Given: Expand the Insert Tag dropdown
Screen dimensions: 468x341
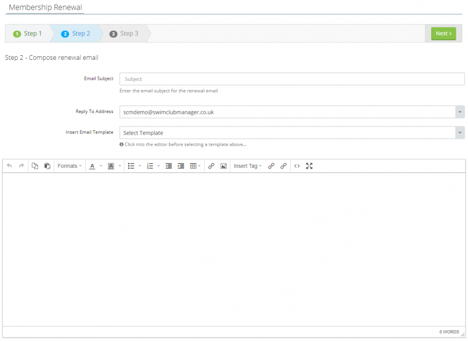Looking at the screenshot, I should 248,166.
